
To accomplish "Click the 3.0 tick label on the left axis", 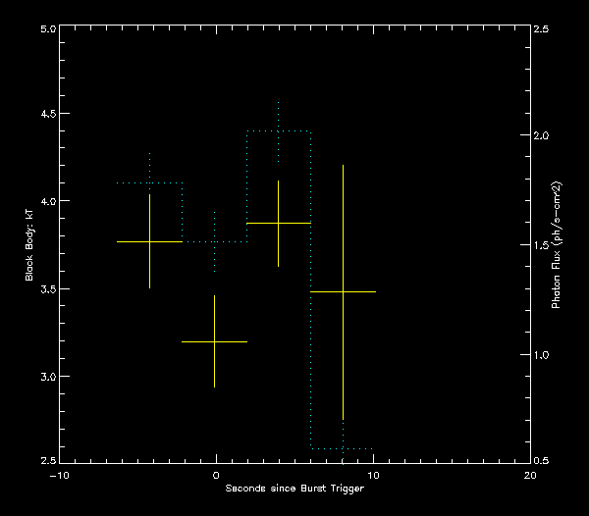I will [46, 377].
